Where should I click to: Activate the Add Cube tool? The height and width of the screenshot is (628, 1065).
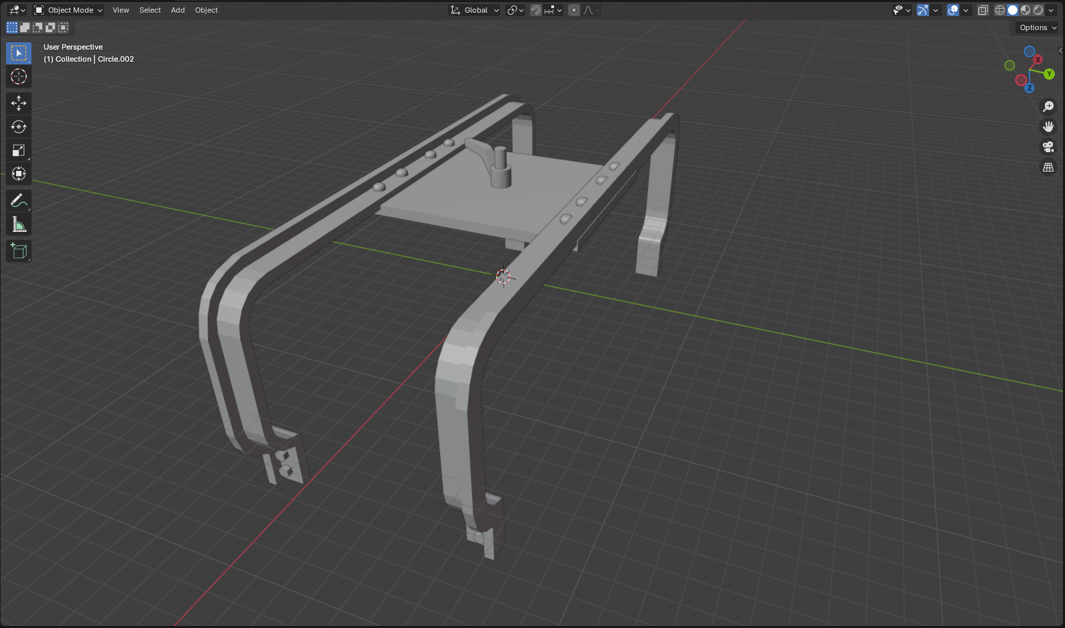pos(19,251)
